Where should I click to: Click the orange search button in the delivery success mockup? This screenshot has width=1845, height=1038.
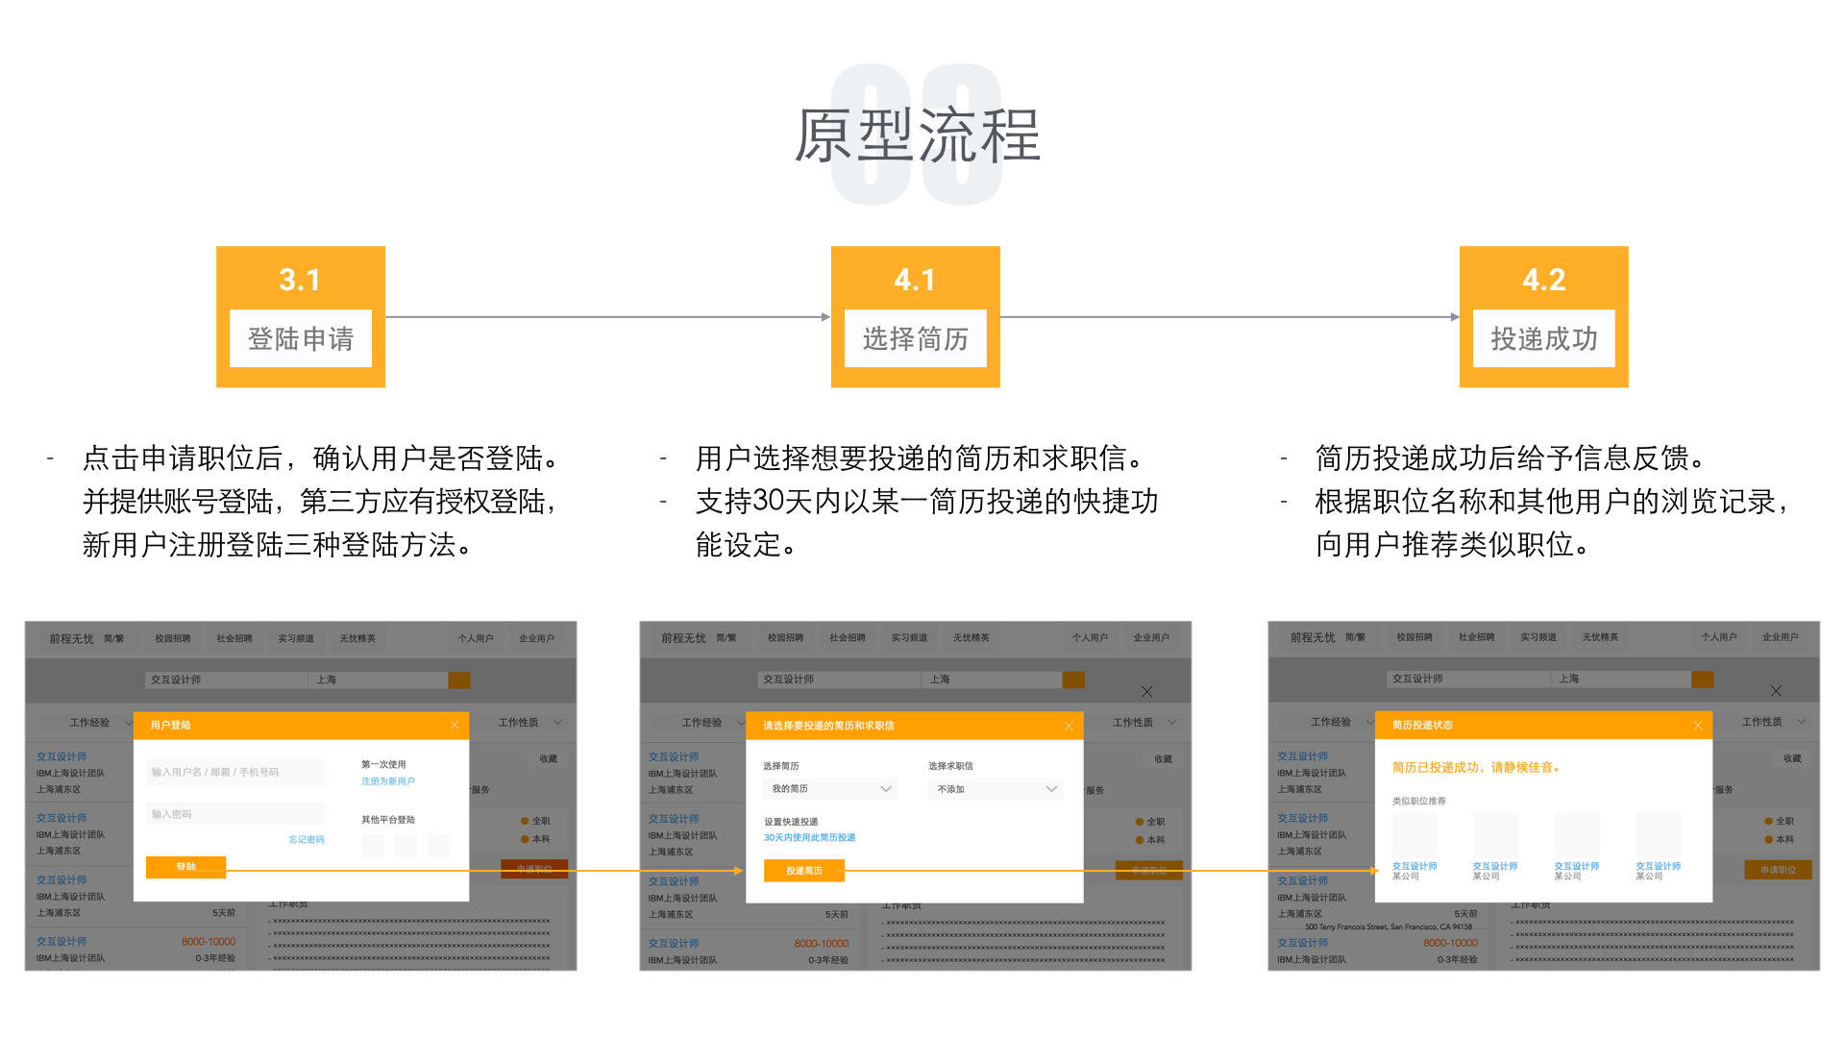click(x=1703, y=679)
